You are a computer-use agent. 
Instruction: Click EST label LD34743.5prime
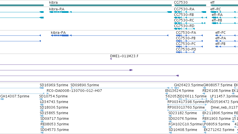click(x=54, y=102)
